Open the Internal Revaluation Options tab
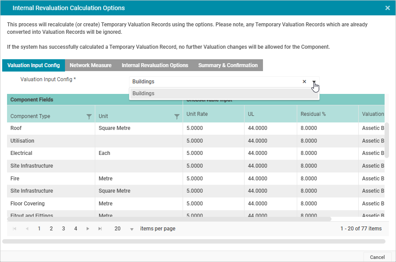This screenshot has height=262, width=396. [x=155, y=65]
